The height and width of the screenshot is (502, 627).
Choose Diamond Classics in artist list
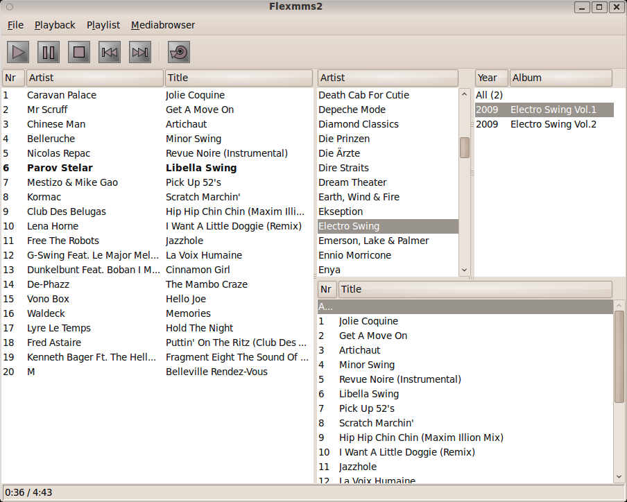tap(388, 124)
